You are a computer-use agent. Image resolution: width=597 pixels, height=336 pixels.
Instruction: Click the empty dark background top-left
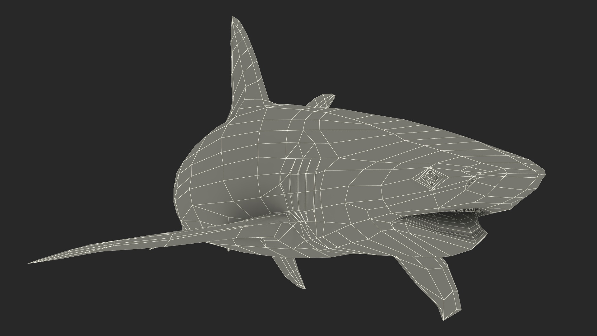click(62, 47)
